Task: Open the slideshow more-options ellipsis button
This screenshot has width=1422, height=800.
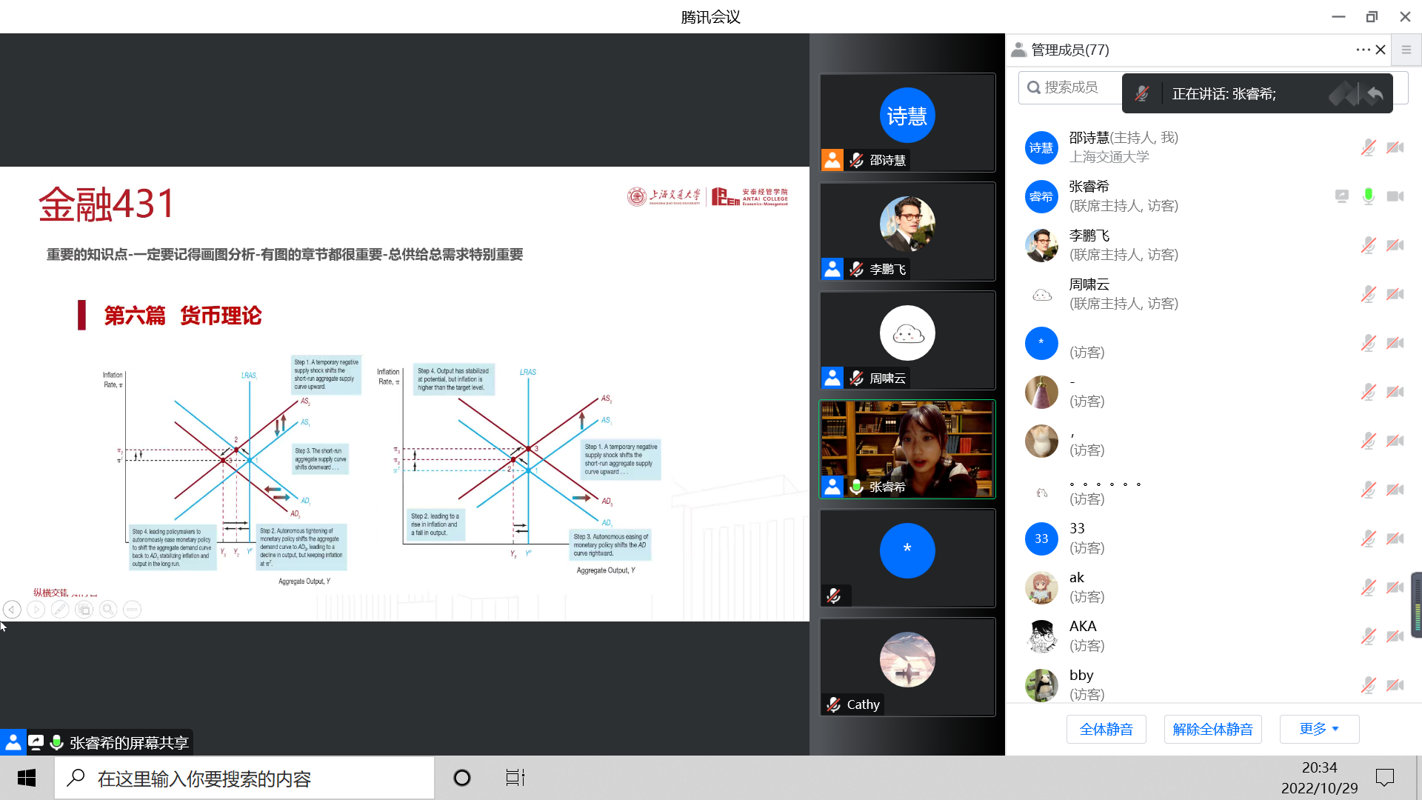Action: 132,610
